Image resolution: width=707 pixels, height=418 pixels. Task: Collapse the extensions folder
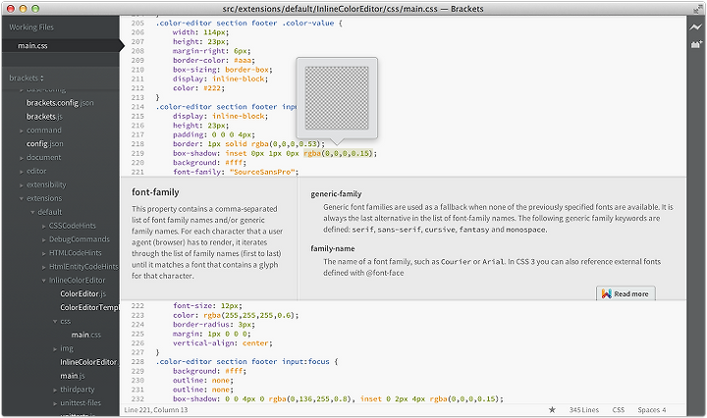(22, 198)
